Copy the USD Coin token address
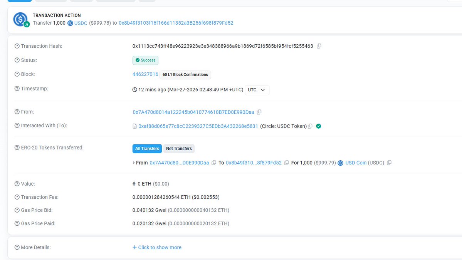The height and width of the screenshot is (260, 462). pos(389,163)
